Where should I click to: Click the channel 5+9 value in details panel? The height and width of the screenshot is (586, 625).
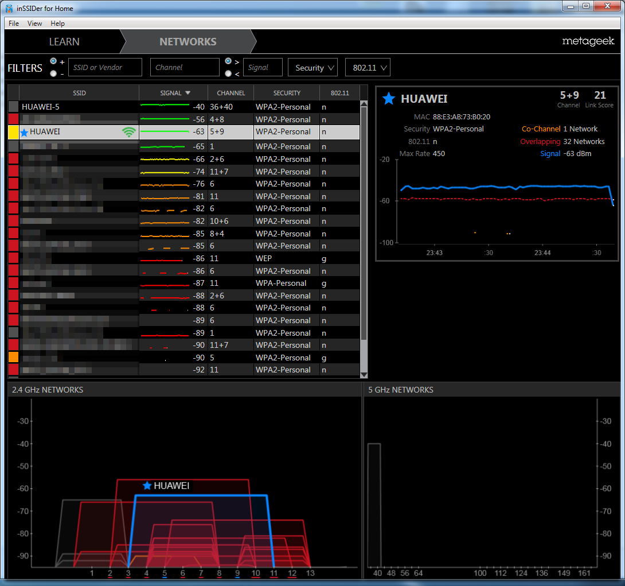click(x=569, y=95)
